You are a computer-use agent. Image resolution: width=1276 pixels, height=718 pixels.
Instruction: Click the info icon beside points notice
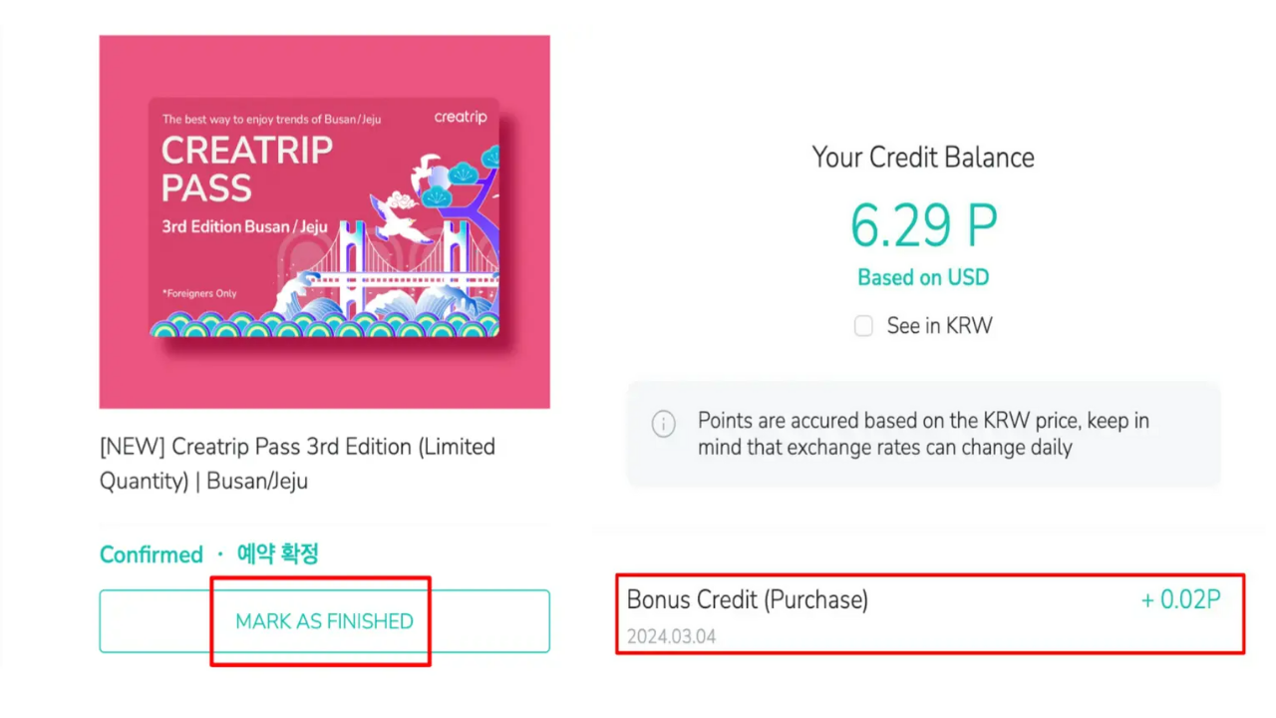pos(664,423)
